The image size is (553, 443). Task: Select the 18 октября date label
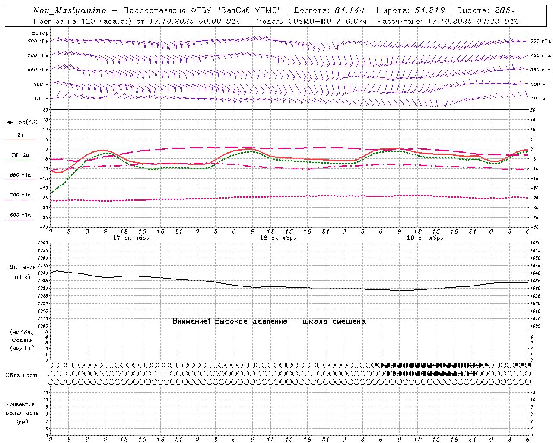pos(278,238)
